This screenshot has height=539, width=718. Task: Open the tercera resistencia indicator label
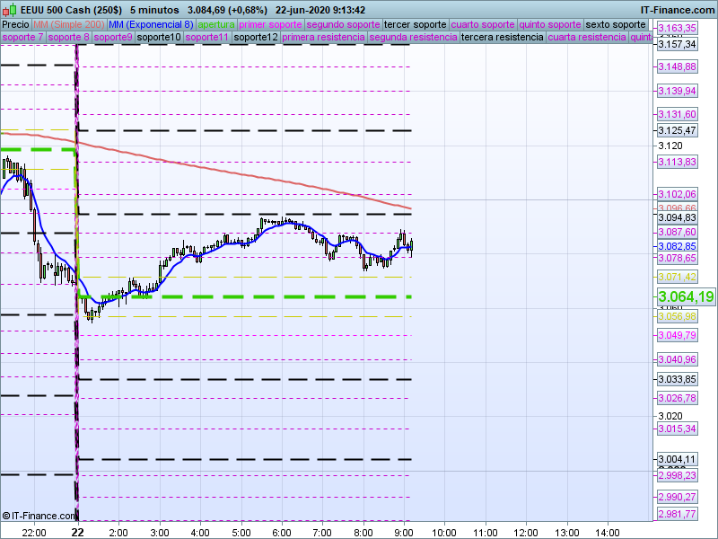pos(501,38)
